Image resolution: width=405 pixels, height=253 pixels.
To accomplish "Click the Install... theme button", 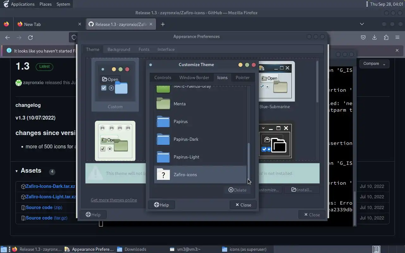I will pyautogui.click(x=302, y=190).
